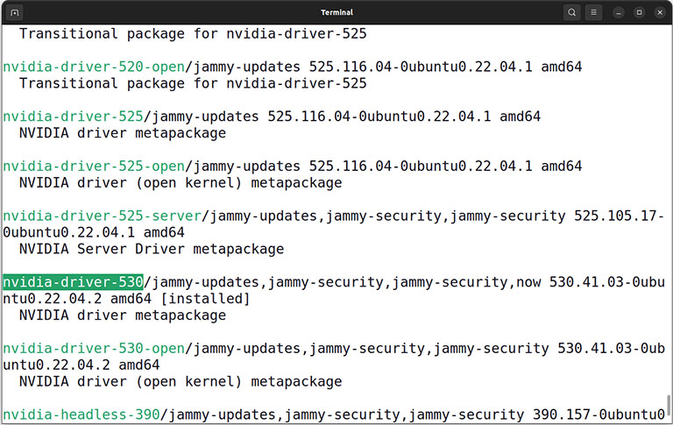The image size is (673, 425).
Task: Click the NVIDIA Server Driver metapackage line
Action: pos(152,249)
